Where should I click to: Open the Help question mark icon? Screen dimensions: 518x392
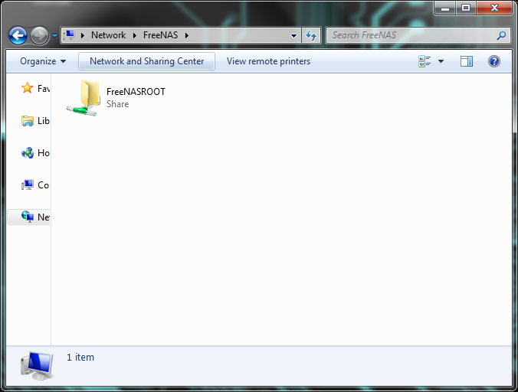point(494,61)
